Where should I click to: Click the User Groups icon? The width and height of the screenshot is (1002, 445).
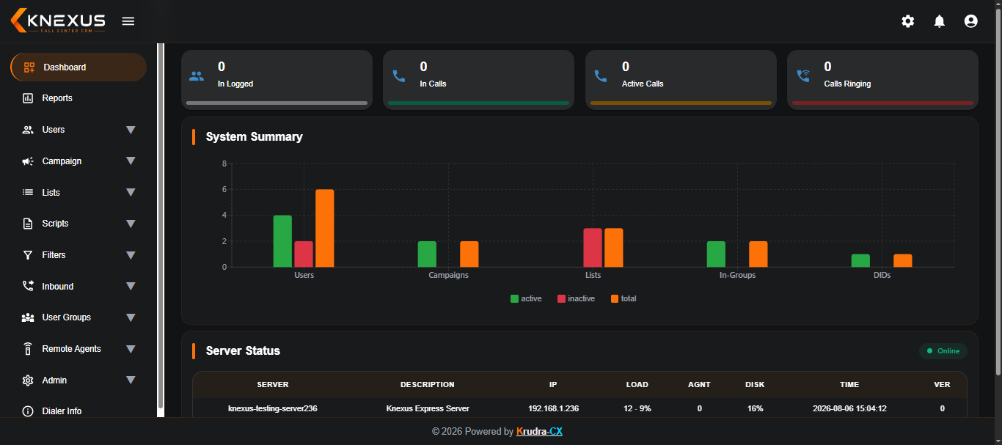[28, 317]
